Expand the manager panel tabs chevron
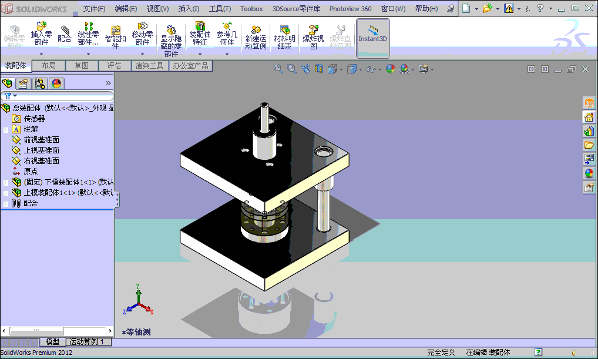 coord(108,83)
